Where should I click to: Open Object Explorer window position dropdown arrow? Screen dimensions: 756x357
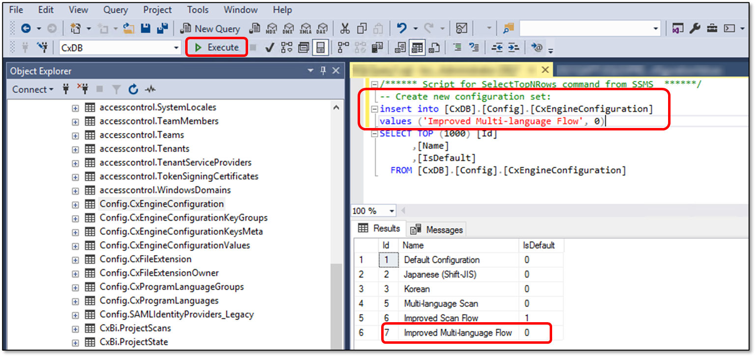coord(310,71)
